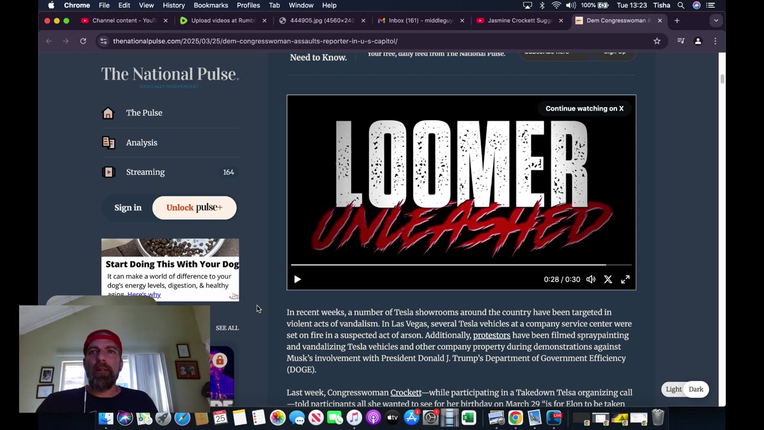764x430 pixels.
Task: Open the View menu
Action: pos(146,5)
